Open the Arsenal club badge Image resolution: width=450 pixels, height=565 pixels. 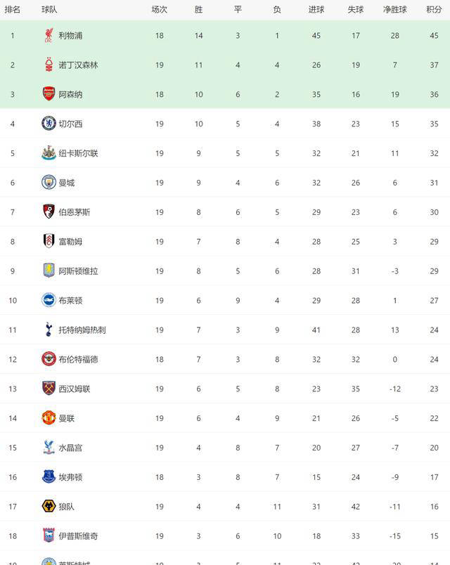pos(49,94)
